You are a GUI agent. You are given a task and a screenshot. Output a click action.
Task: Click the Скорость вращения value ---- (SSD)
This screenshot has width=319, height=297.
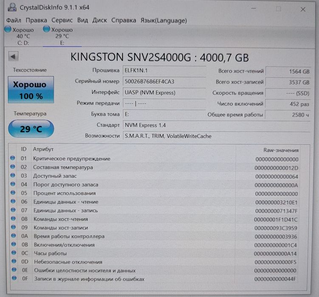tap(288, 93)
